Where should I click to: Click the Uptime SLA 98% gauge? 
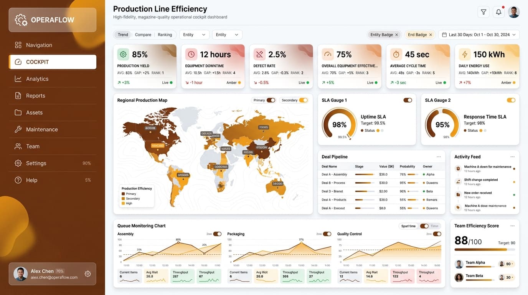(x=340, y=124)
